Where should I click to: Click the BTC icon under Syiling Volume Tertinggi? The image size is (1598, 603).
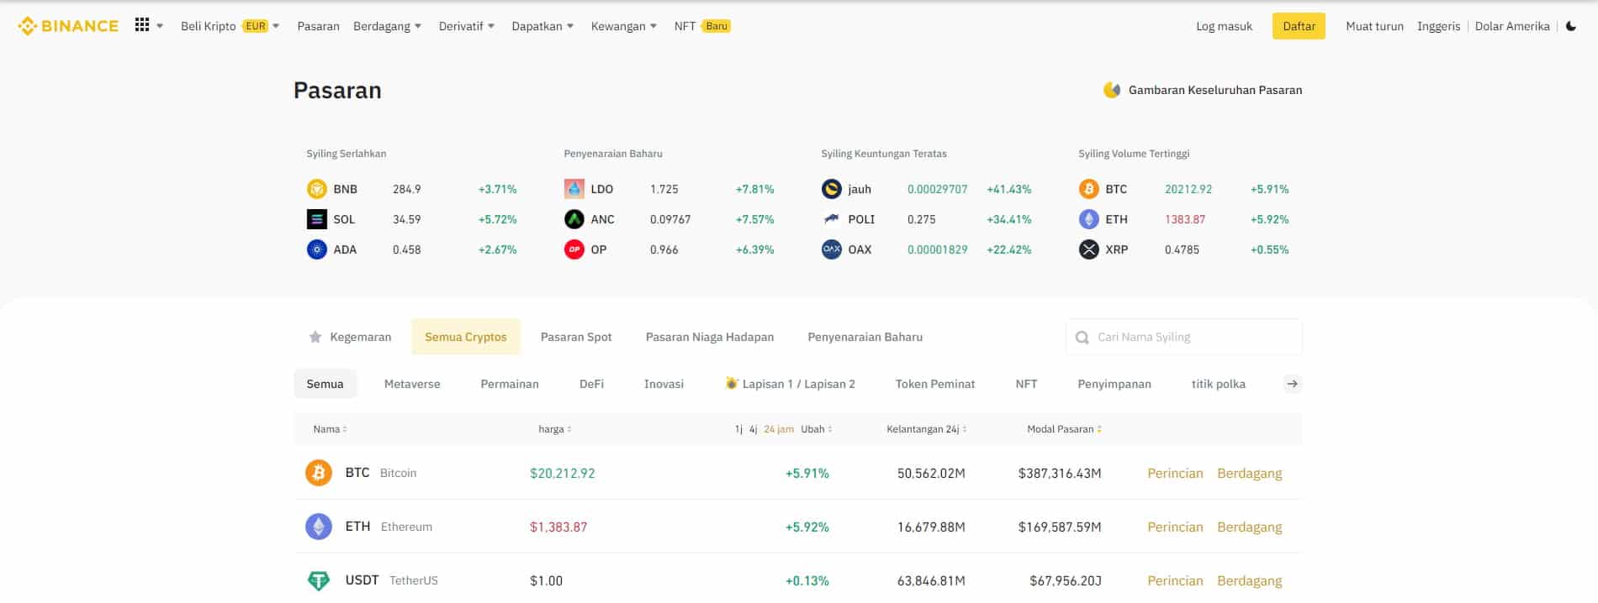1088,189
